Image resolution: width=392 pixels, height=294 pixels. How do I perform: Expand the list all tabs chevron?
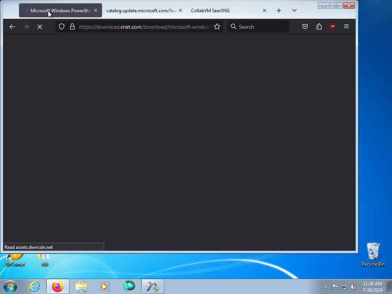tap(294, 10)
